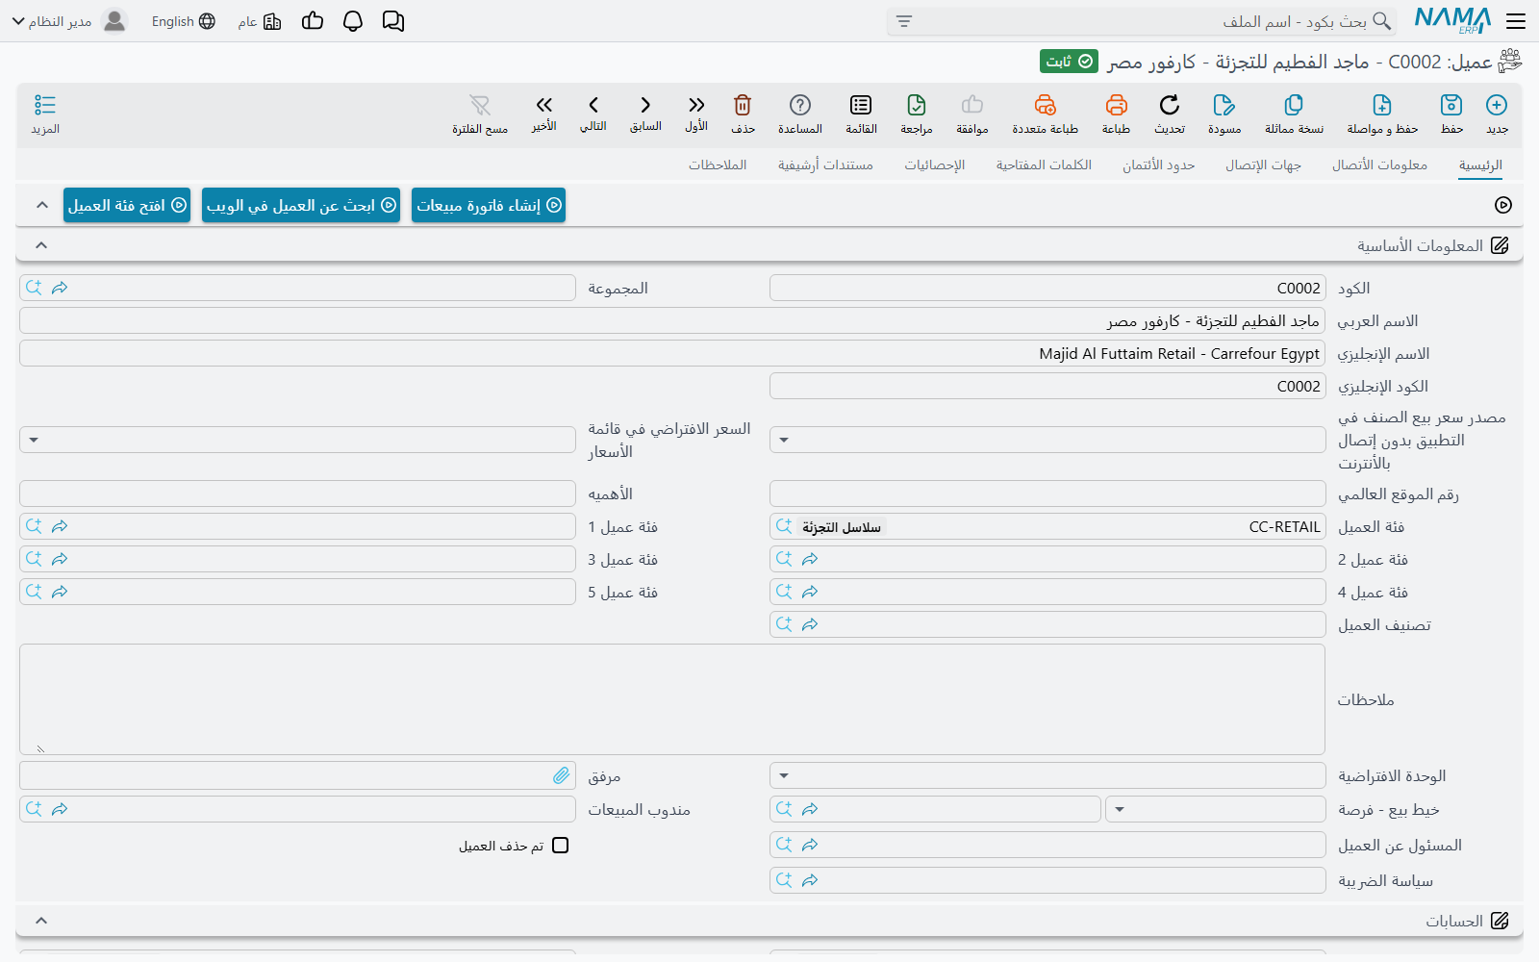Click the مسح الفلترة (Clear filter) icon
This screenshot has height=962, width=1539.
(480, 105)
